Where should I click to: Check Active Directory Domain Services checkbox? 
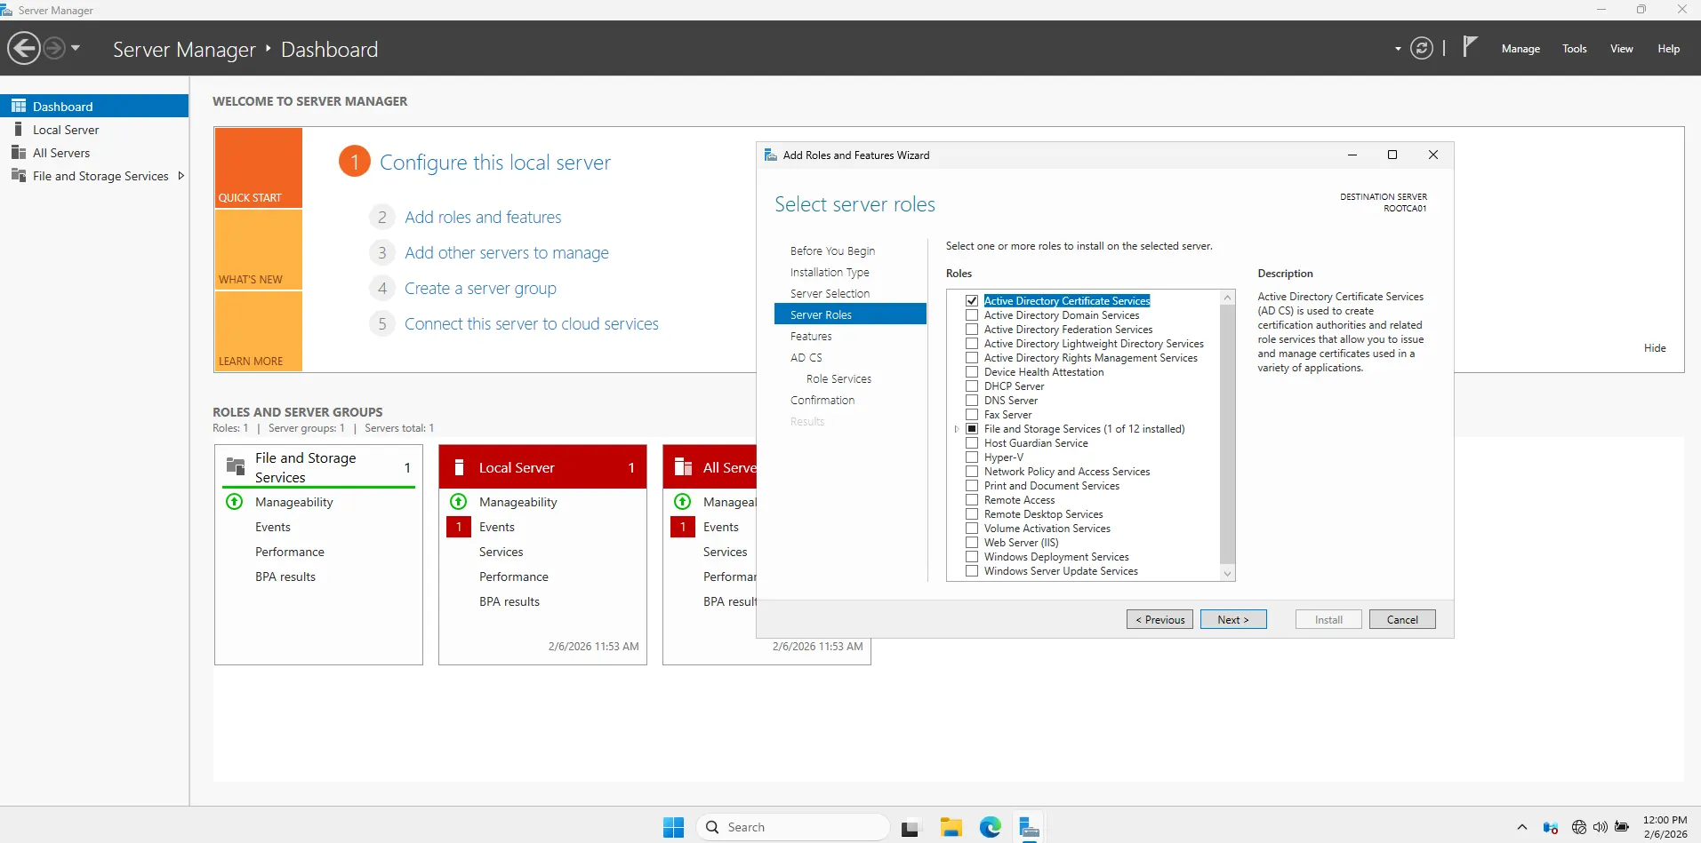(972, 315)
